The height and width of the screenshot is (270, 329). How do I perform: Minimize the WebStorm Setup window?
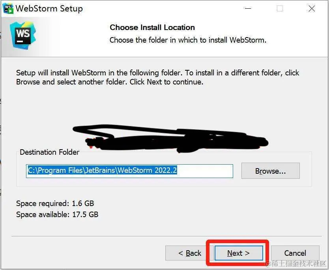248,9
